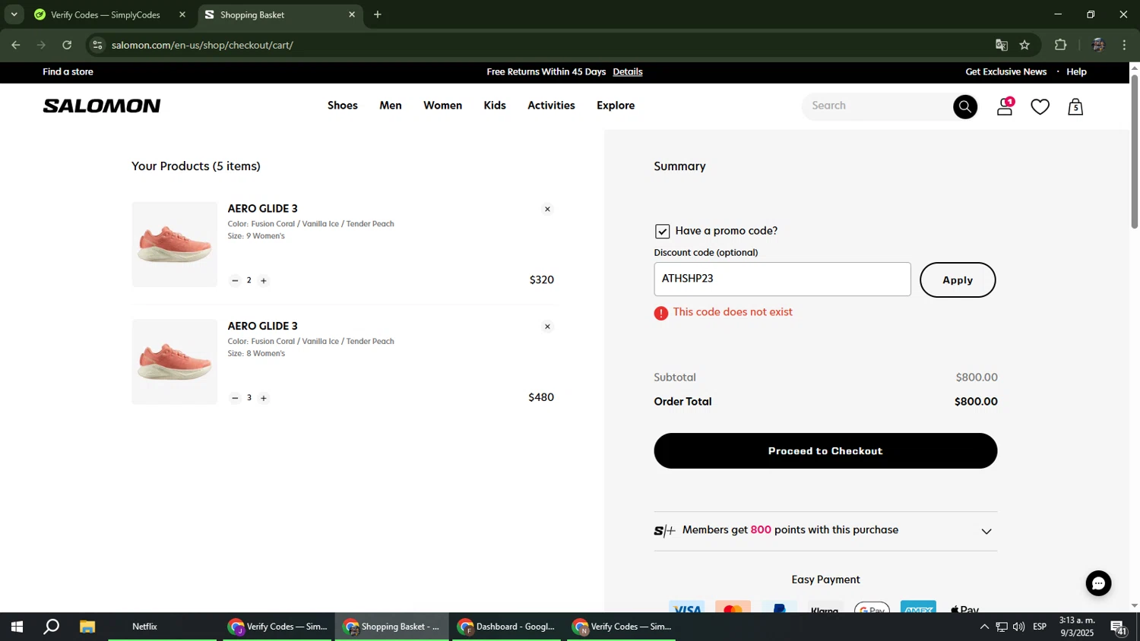This screenshot has height=641, width=1140.
Task: Open File Explorer from taskbar
Action: pos(87,627)
